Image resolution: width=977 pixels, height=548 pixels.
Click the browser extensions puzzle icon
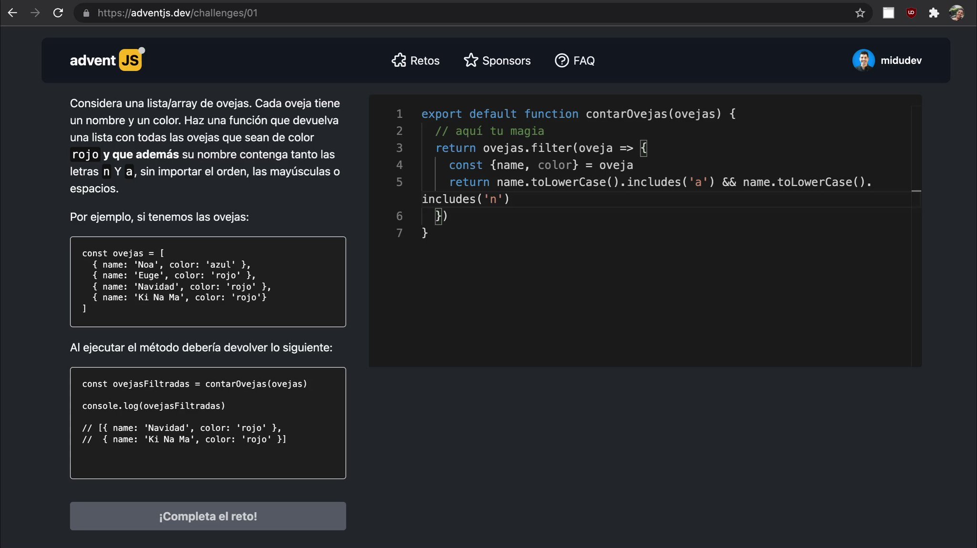pos(934,13)
